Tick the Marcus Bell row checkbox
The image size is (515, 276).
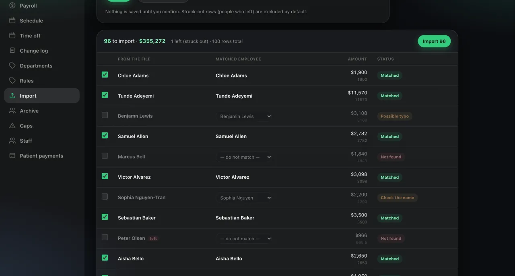(105, 156)
